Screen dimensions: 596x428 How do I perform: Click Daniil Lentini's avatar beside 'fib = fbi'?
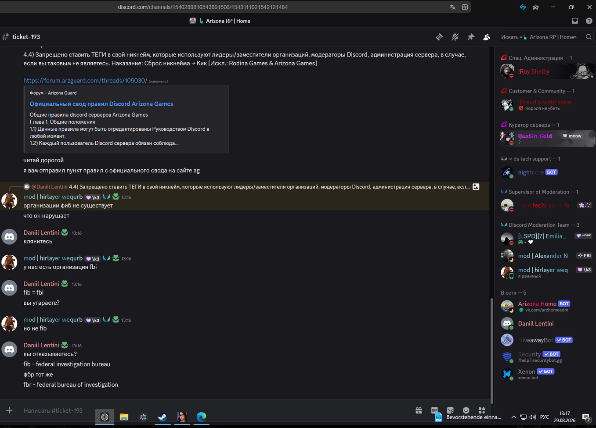tap(9, 288)
